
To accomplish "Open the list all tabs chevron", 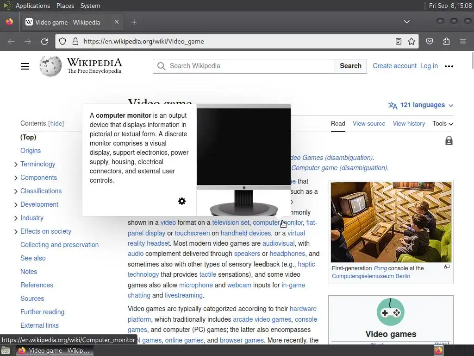I will 407,22.
